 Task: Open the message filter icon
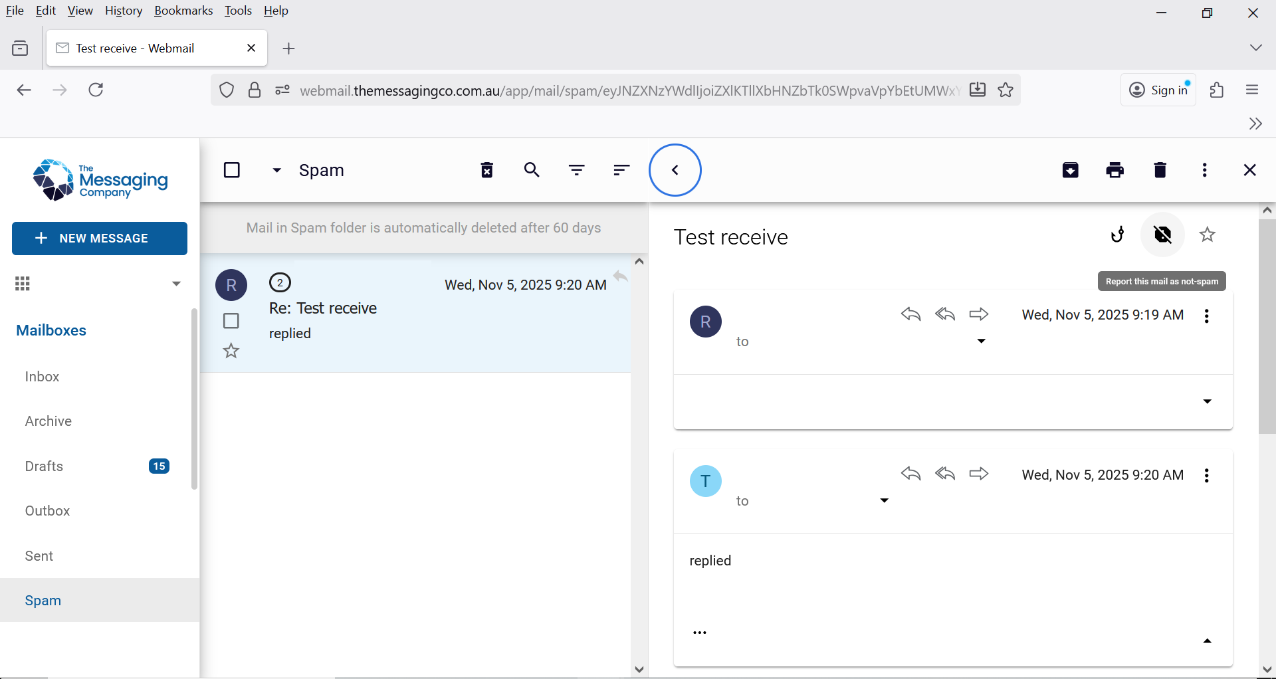click(577, 170)
